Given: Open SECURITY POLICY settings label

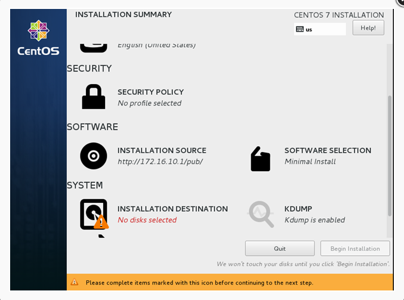Looking at the screenshot, I should 151,92.
